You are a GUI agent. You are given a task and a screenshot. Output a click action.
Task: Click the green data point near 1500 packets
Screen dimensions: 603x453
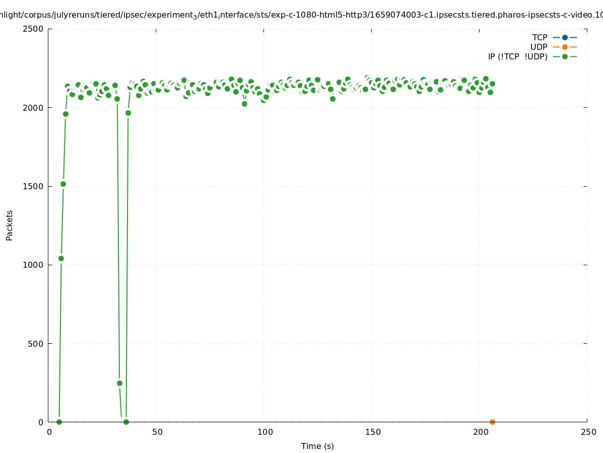coord(63,184)
